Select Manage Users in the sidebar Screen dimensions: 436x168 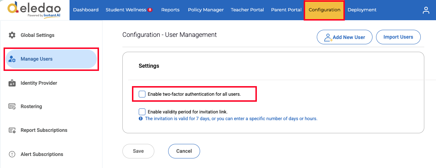click(51, 59)
